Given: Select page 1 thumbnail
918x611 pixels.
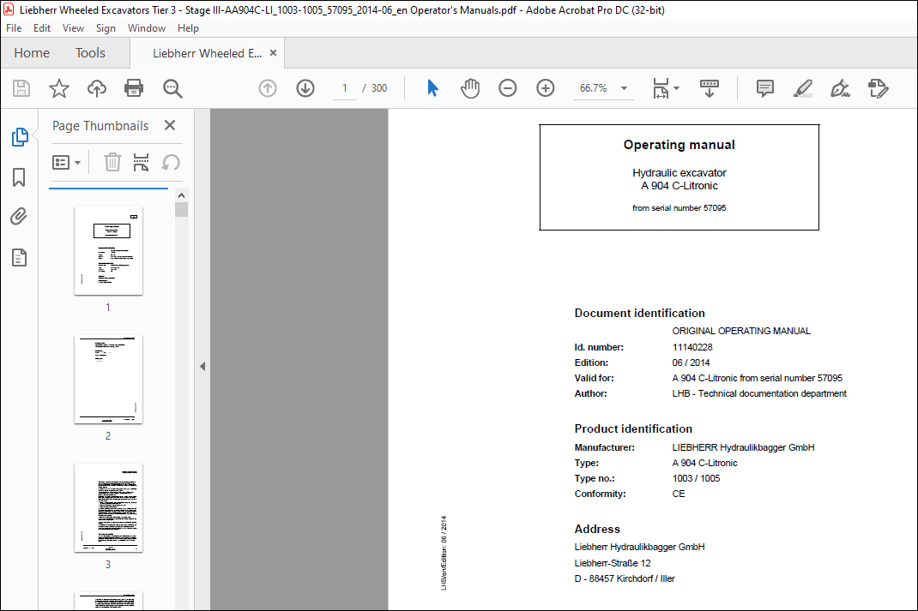Looking at the screenshot, I should [108, 251].
